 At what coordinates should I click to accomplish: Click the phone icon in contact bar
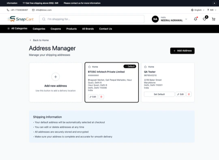8,10
